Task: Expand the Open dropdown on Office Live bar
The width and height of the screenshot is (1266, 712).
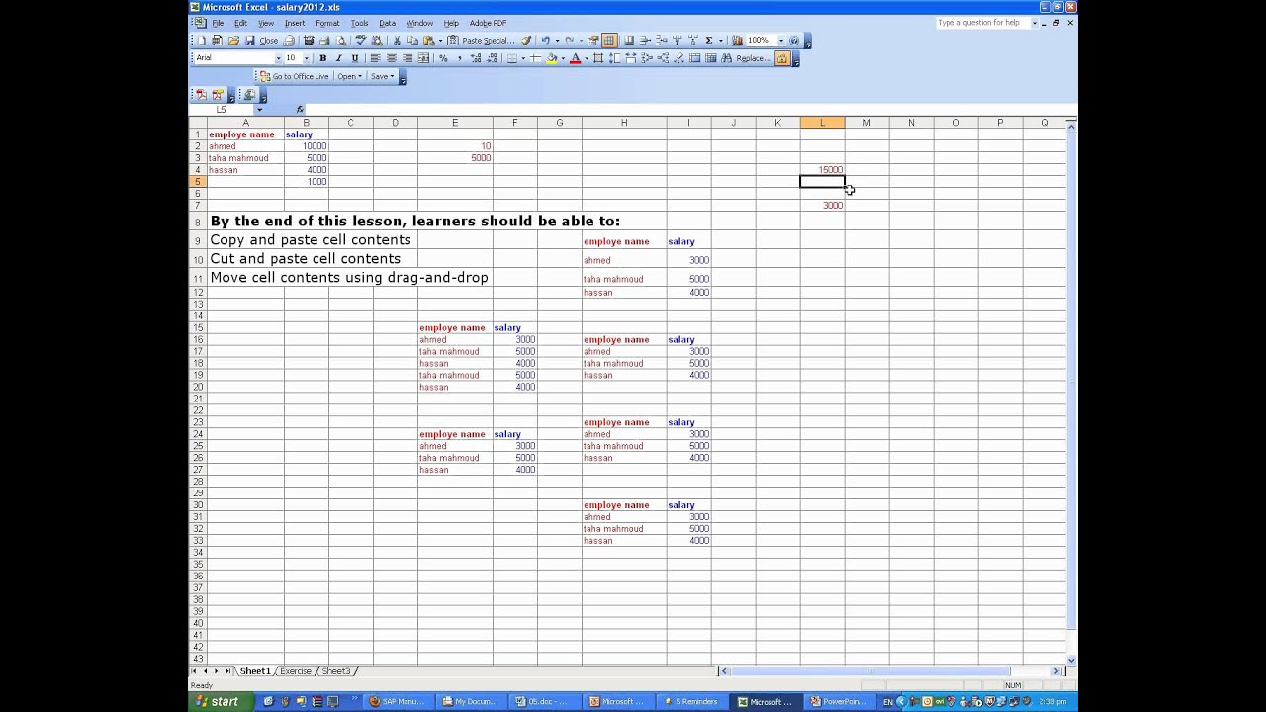Action: point(350,76)
